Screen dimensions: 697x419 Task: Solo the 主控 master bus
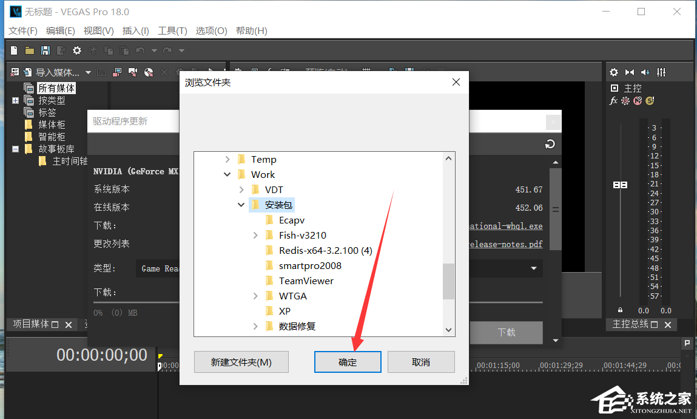(648, 101)
